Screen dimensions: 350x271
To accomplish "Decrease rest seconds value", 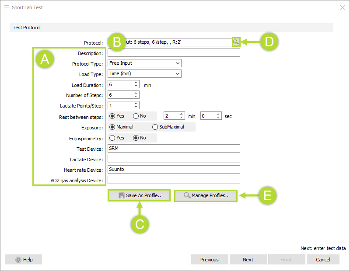I will coord(218,118).
